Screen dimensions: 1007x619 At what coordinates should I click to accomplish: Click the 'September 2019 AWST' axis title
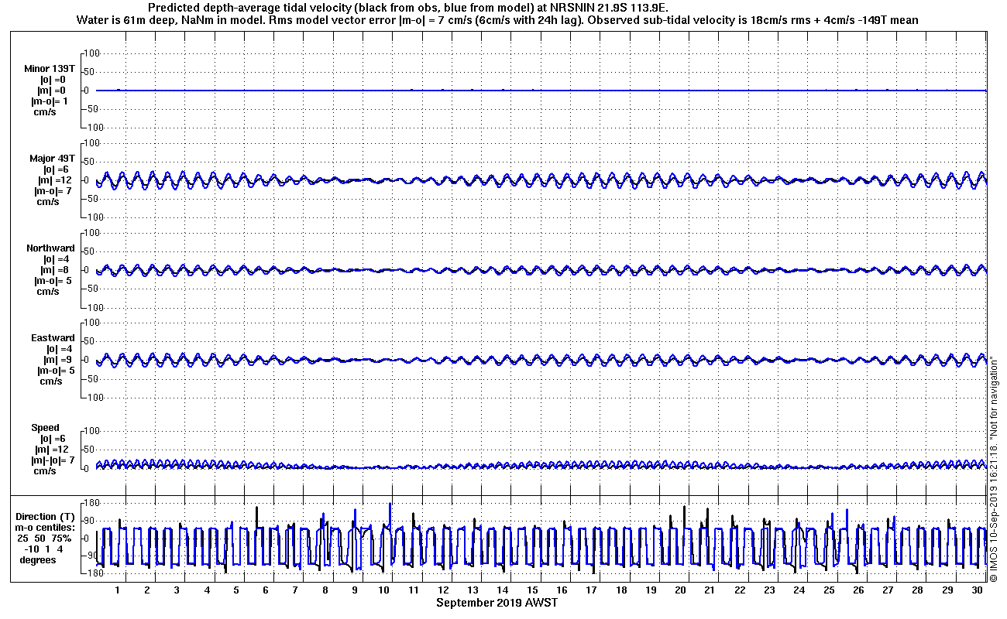[x=497, y=603]
